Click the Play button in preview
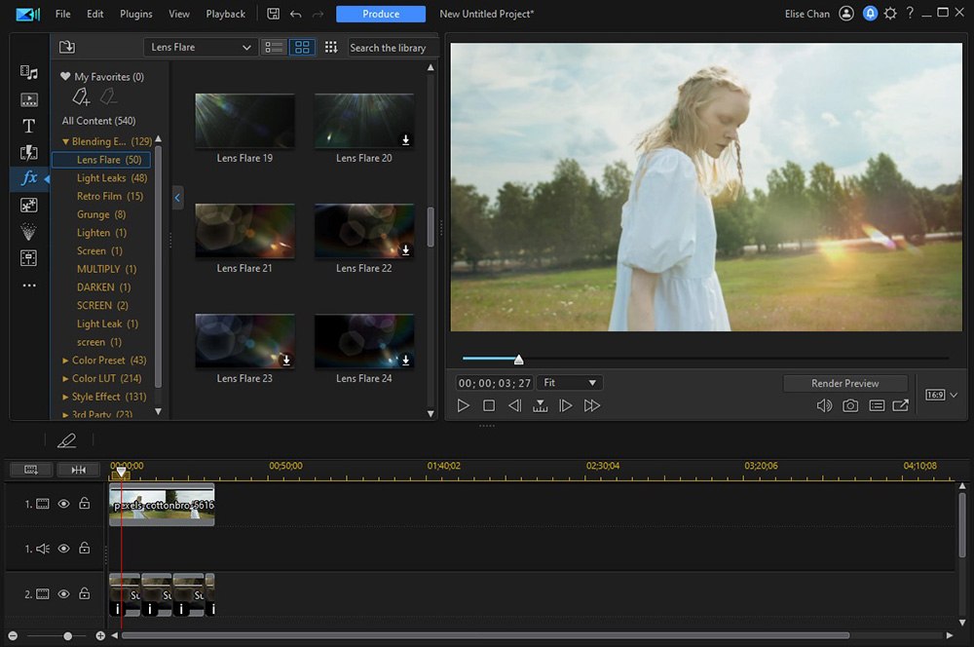 [464, 405]
